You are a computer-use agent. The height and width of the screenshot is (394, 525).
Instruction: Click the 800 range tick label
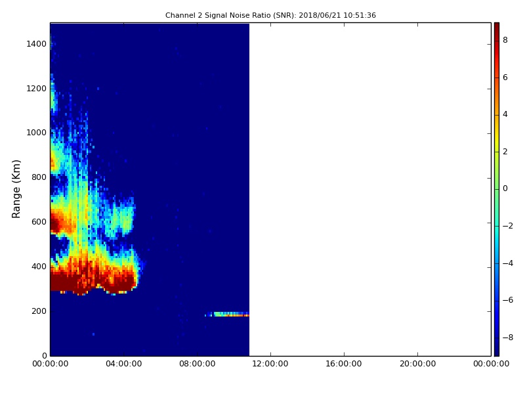39,177
